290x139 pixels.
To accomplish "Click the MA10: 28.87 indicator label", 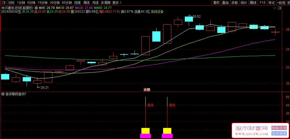I will click(65, 8).
